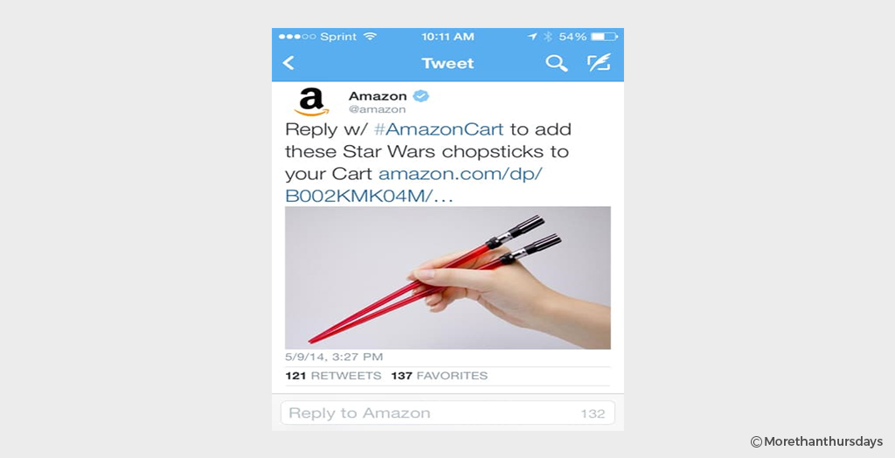The height and width of the screenshot is (458, 895).
Task: Open the #AmazonCart hashtag
Action: point(439,129)
